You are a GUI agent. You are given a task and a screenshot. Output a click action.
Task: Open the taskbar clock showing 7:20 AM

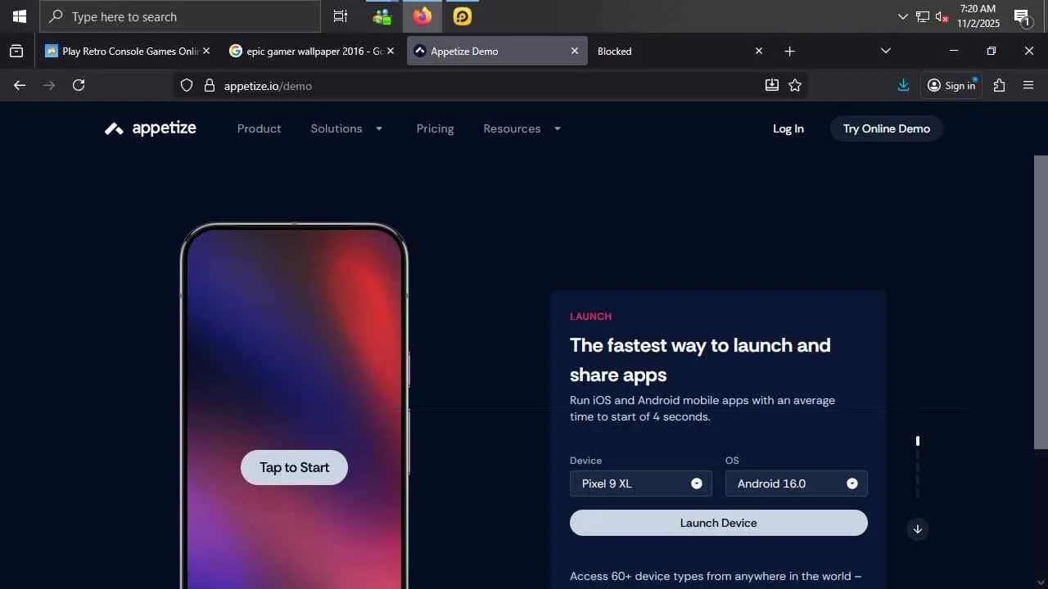(978, 16)
